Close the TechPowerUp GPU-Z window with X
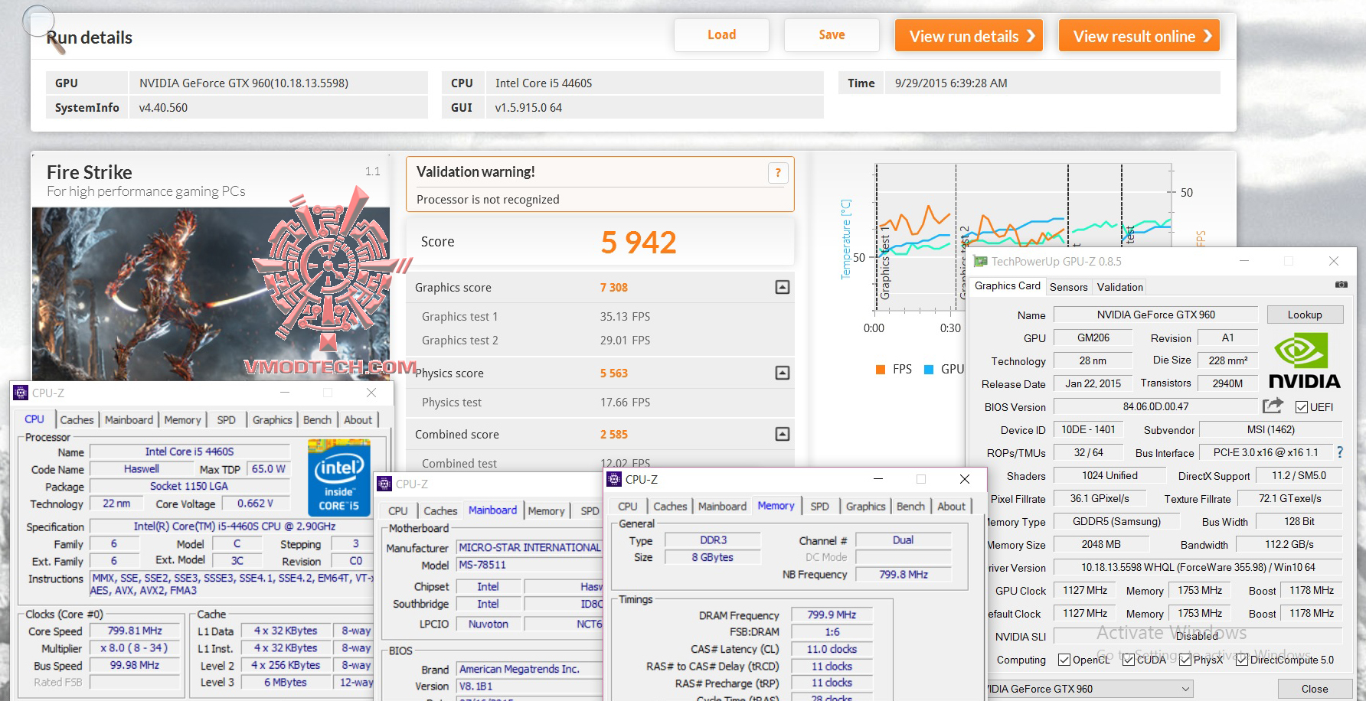The width and height of the screenshot is (1366, 701). [1334, 261]
